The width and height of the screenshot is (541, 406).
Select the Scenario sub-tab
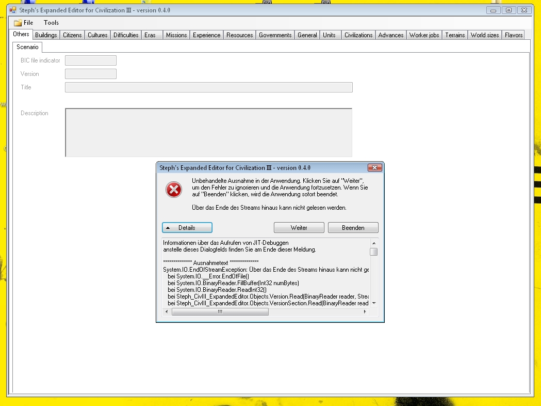[28, 47]
